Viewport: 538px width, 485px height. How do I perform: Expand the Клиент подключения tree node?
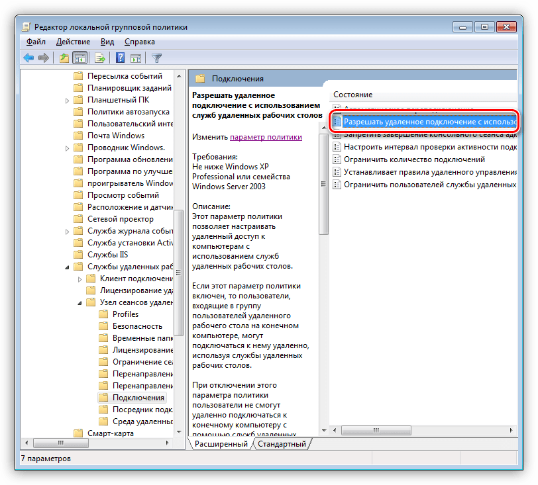(x=80, y=279)
